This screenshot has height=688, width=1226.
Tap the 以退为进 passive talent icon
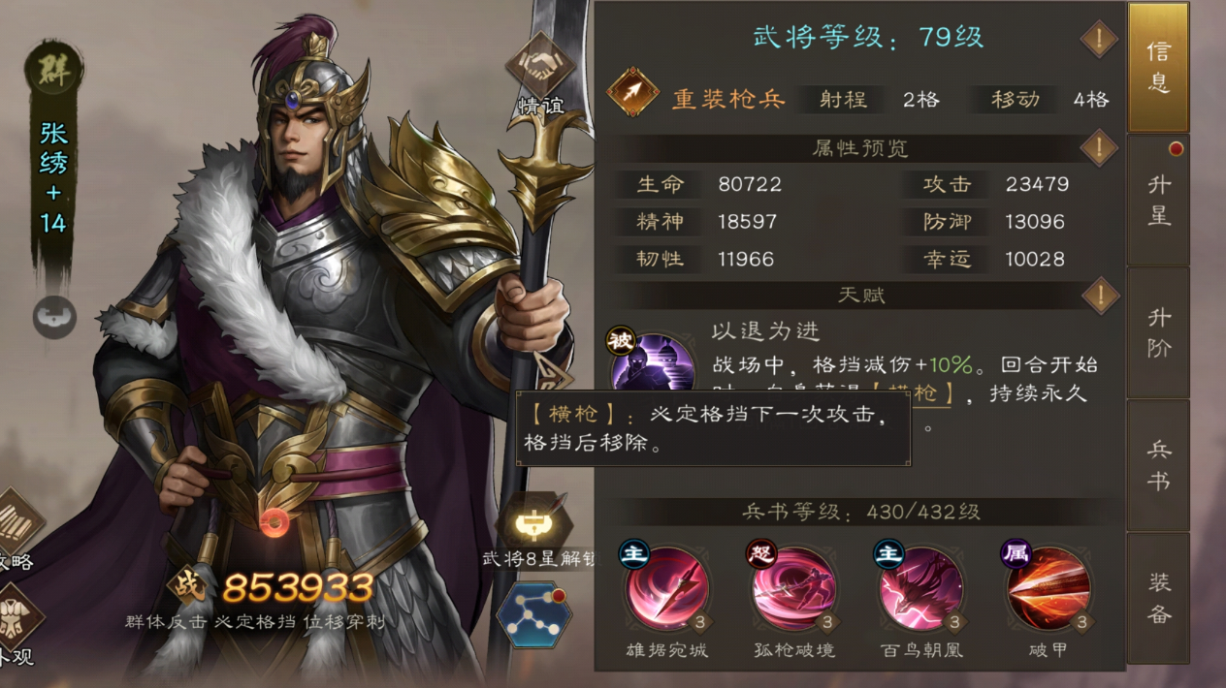[x=651, y=360]
